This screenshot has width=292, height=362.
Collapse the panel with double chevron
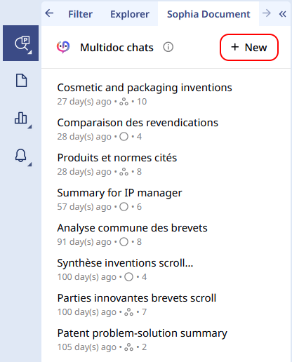pos(282,14)
